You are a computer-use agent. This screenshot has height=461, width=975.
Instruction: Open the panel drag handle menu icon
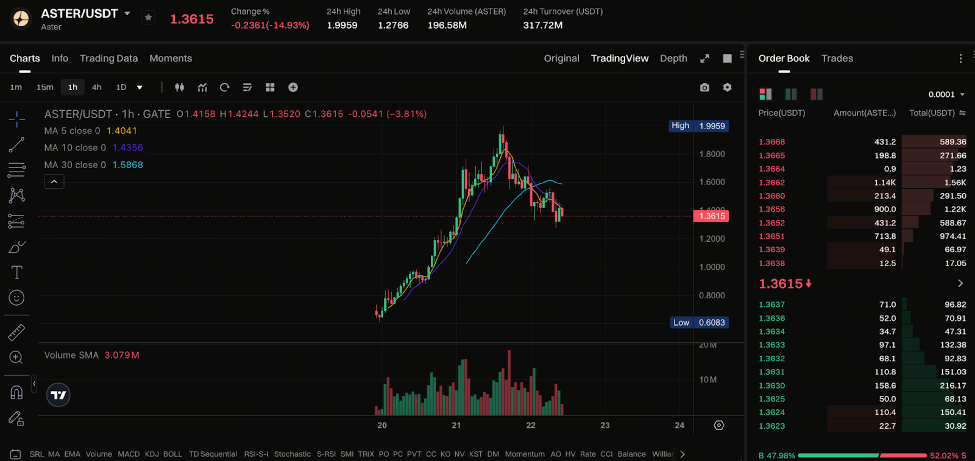pyautogui.click(x=742, y=54)
